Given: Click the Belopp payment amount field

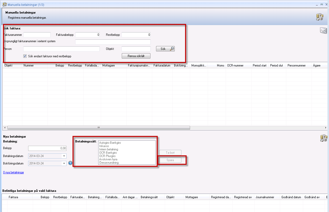Looking at the screenshot, I should click(x=47, y=148).
